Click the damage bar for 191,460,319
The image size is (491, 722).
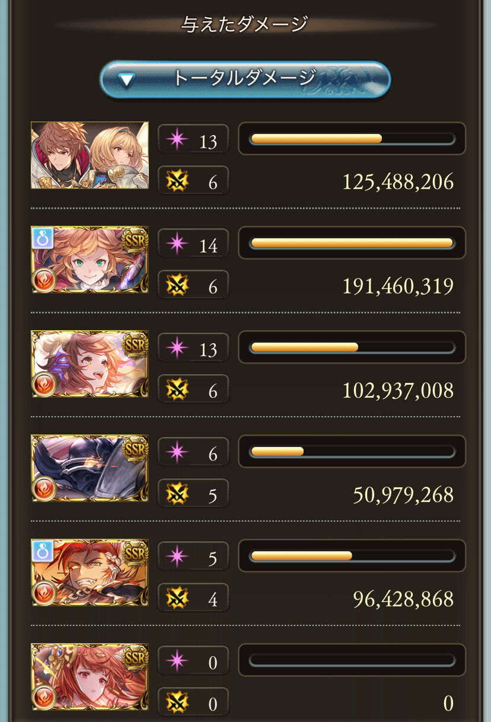pos(352,242)
